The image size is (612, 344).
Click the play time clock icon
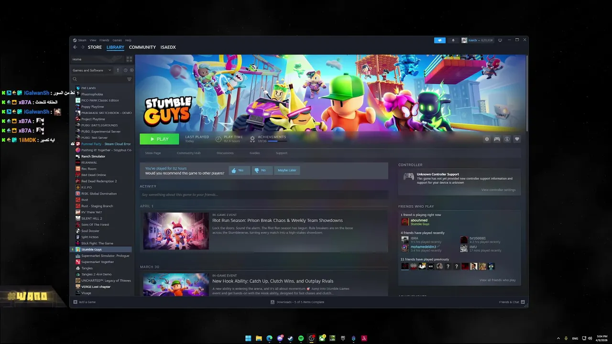point(219,139)
